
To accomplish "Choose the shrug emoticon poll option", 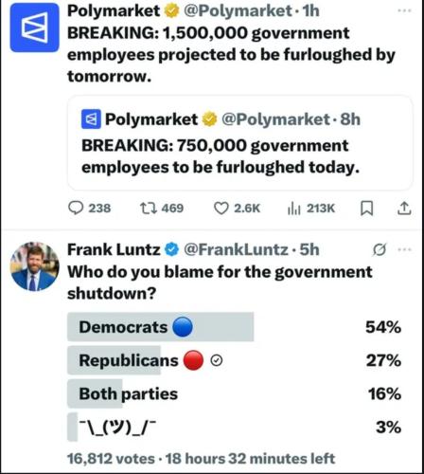I will pos(234,427).
